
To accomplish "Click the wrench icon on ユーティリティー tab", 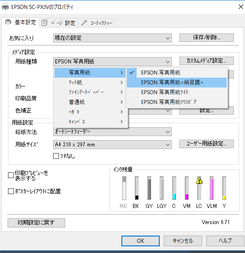I will tap(84, 23).
